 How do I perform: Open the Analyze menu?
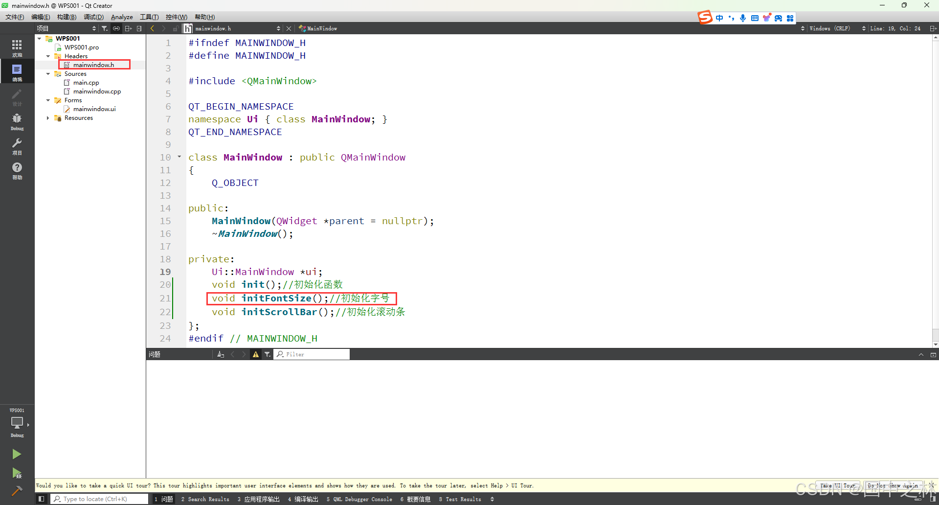click(122, 17)
